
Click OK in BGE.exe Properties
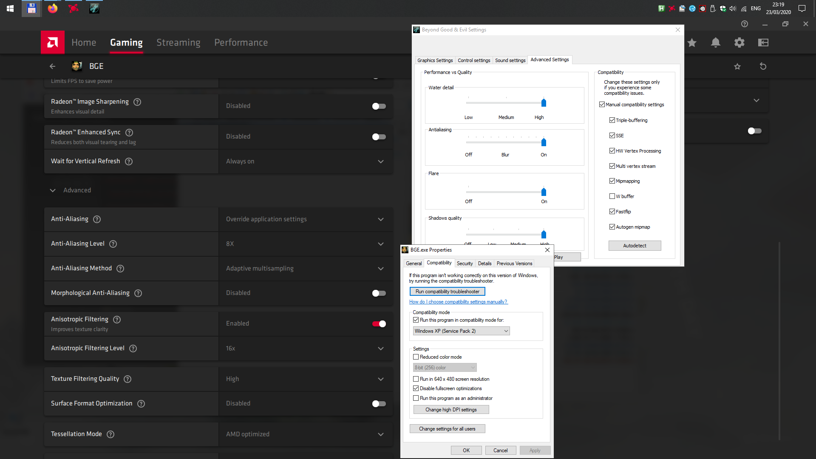click(466, 450)
